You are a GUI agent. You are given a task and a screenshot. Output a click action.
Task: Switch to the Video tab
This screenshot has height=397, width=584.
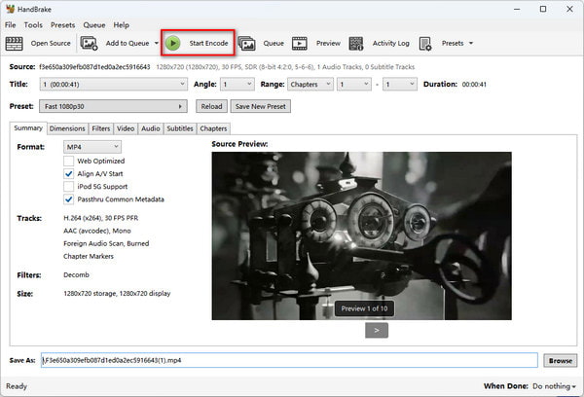[126, 128]
